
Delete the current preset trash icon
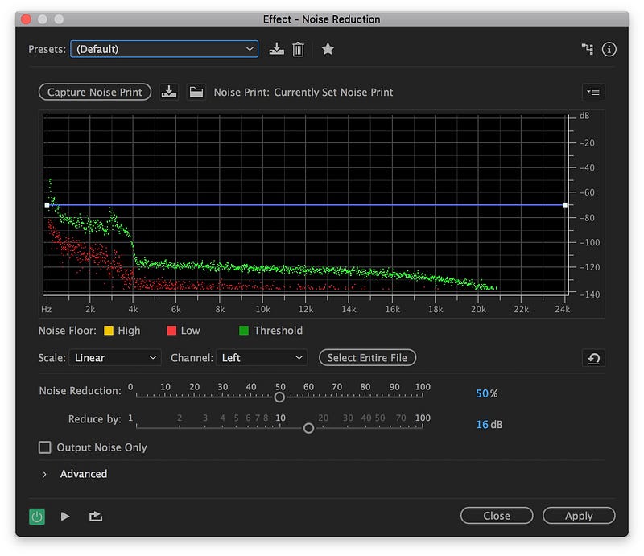point(298,49)
